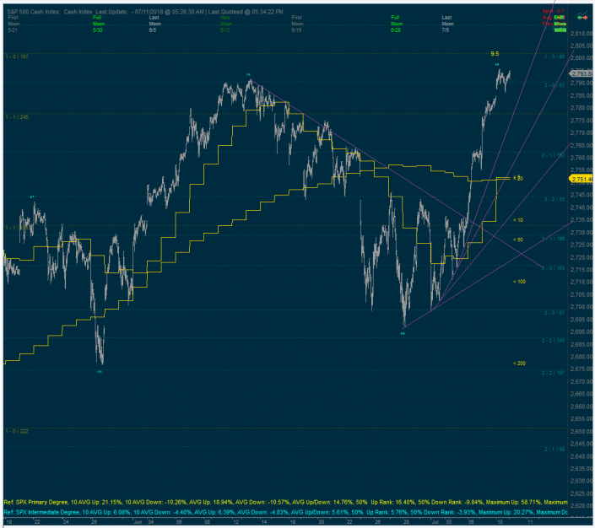Click the cyan marker above the mid-June peak

click(x=248, y=75)
